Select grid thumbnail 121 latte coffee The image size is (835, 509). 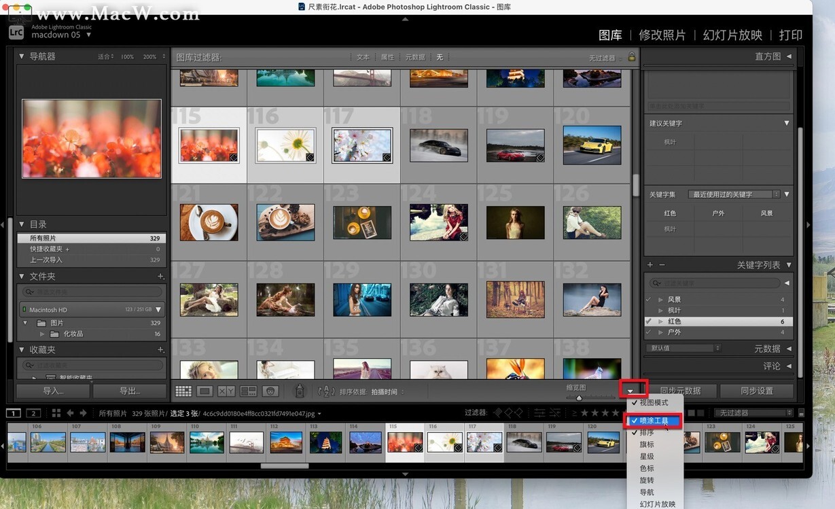coord(209,222)
